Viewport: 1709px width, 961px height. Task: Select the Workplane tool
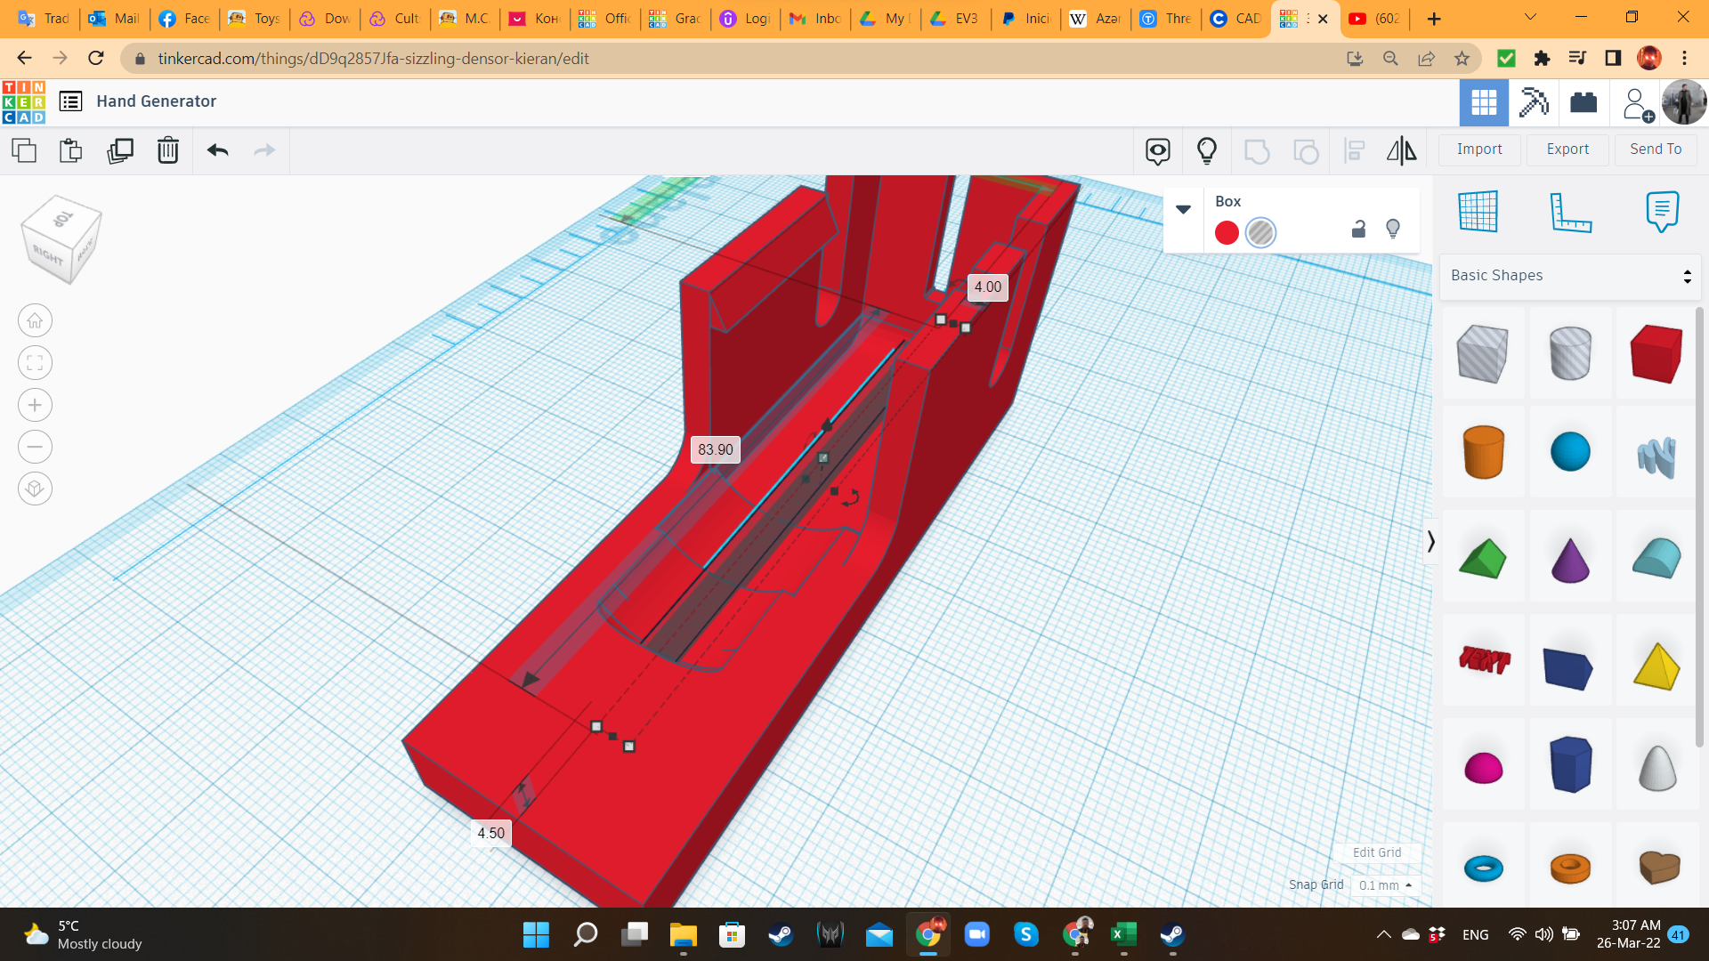coord(1478,212)
